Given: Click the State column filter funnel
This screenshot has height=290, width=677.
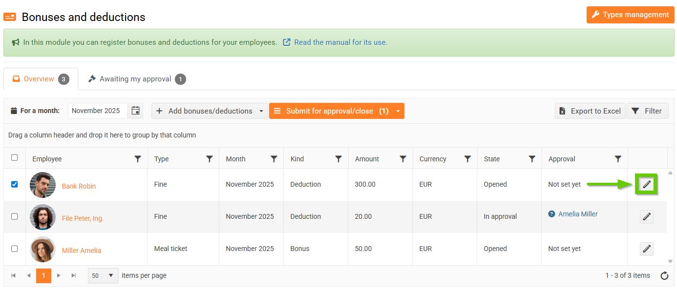Looking at the screenshot, I should click(x=532, y=159).
